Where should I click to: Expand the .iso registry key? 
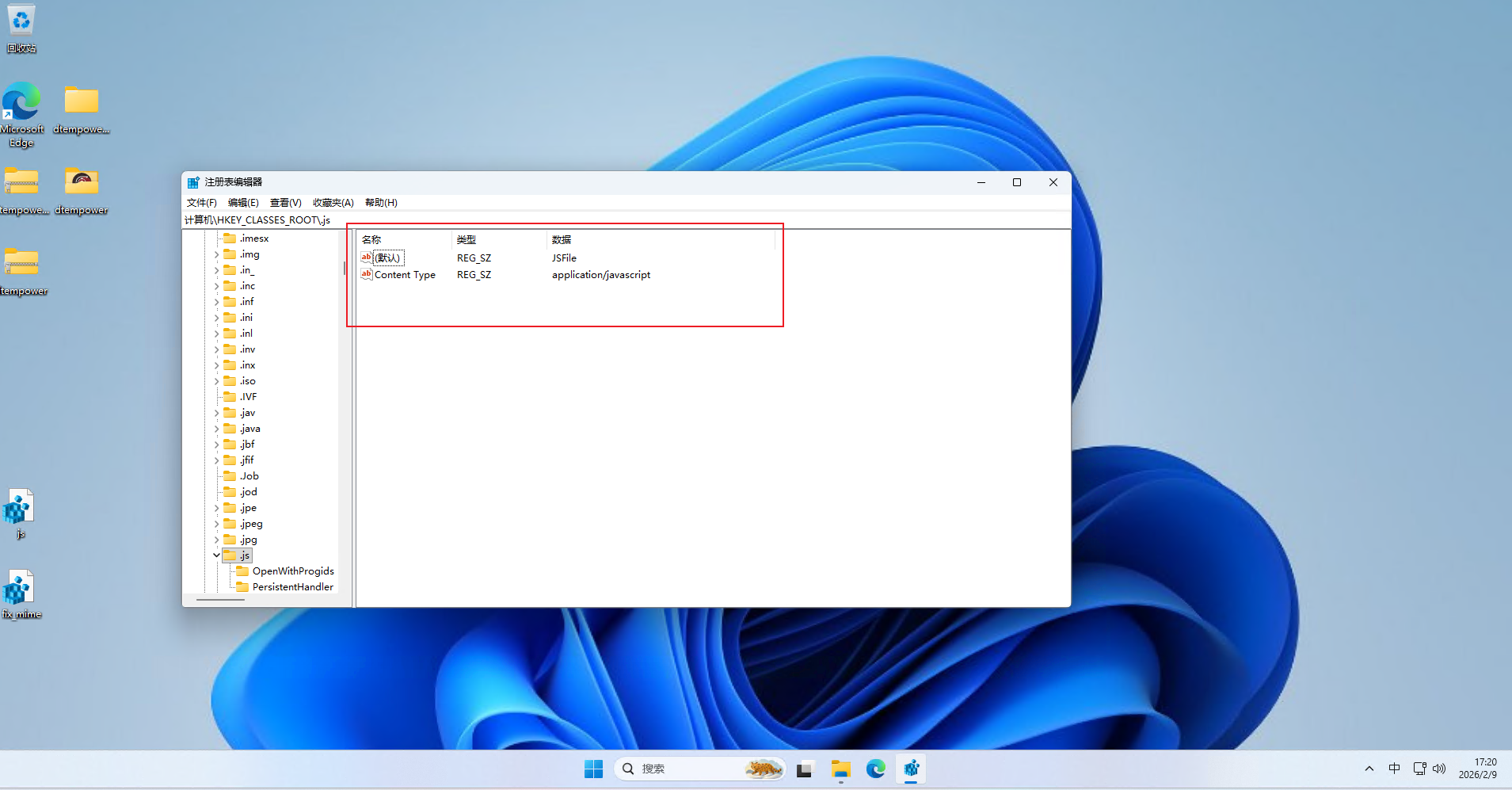tap(216, 381)
